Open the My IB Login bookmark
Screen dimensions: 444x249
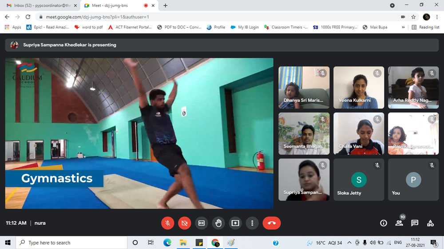click(244, 27)
